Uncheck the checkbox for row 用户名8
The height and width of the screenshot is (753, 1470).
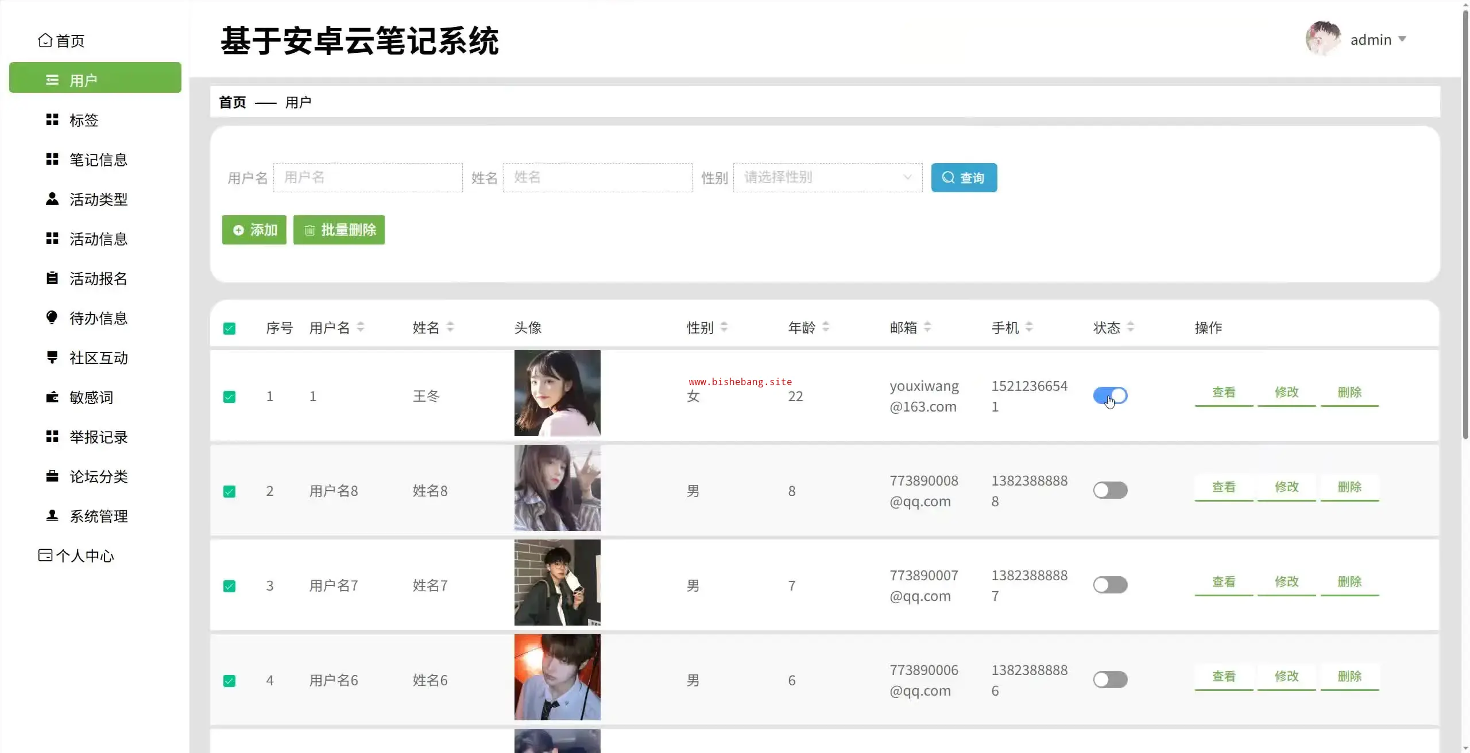point(229,491)
